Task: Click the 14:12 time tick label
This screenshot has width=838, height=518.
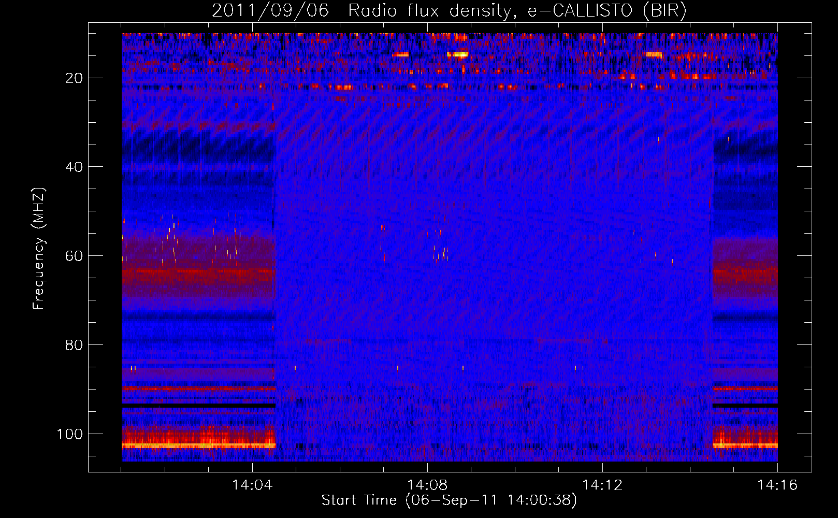Action: point(602,485)
